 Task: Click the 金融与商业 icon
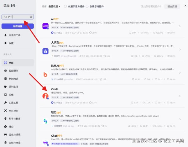coord(5,142)
